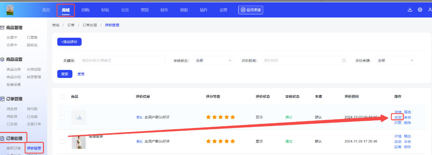432x155 pixels.
Task: Open the settings gear icon
Action: [x=420, y=10]
